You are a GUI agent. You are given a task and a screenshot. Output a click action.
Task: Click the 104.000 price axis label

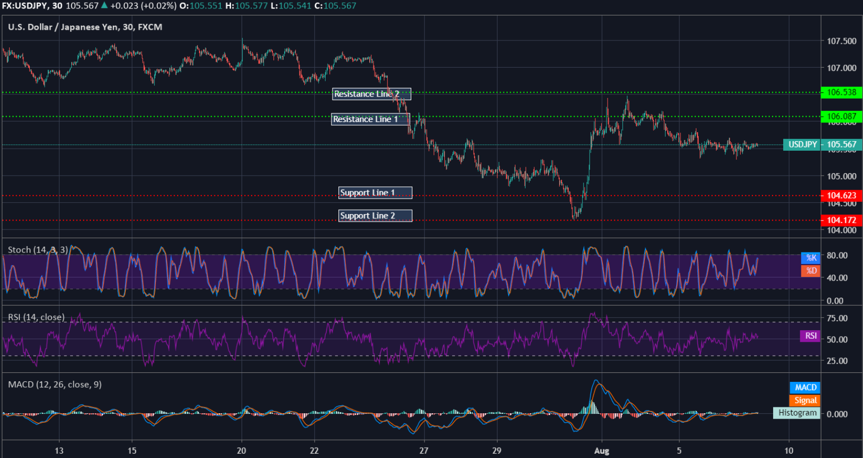(x=842, y=231)
